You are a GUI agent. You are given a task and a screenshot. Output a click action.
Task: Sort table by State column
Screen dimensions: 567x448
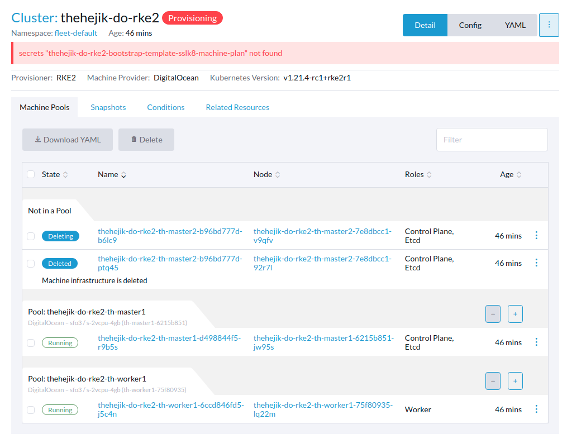[x=55, y=175]
